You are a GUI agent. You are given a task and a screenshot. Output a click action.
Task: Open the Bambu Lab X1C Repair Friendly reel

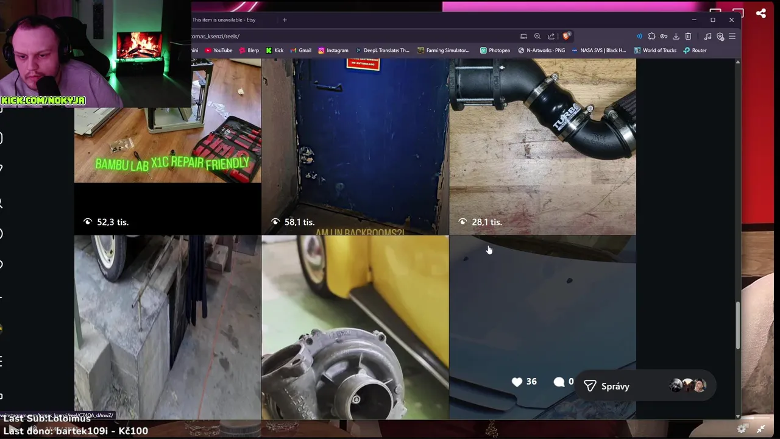click(168, 146)
